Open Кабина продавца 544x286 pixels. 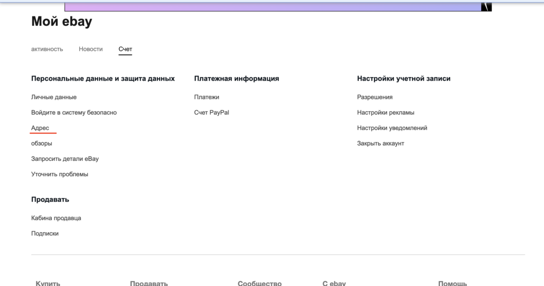tap(57, 217)
